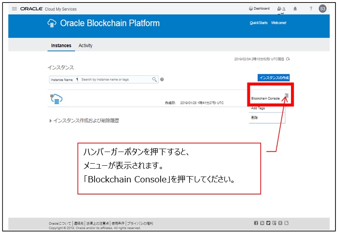Open the help question mark
The width and height of the screenshot is (338, 234).
[x=311, y=9]
